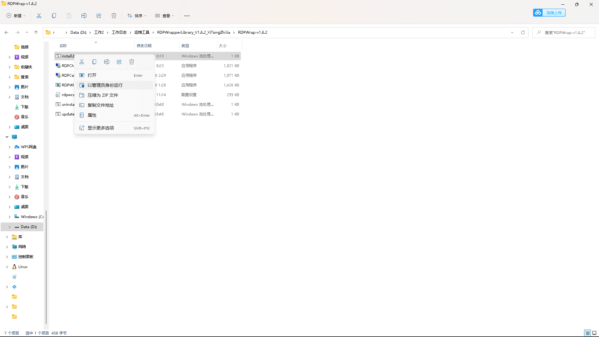This screenshot has width=599, height=337.
Task: Click the share icon in the context menu
Action: pyautogui.click(x=119, y=62)
